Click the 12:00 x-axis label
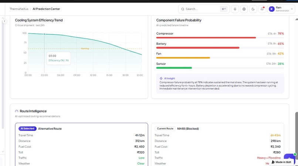 pos(93,75)
